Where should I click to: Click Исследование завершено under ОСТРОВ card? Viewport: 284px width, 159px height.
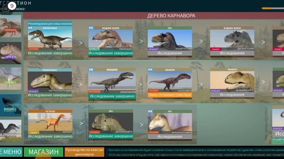(x=50, y=136)
